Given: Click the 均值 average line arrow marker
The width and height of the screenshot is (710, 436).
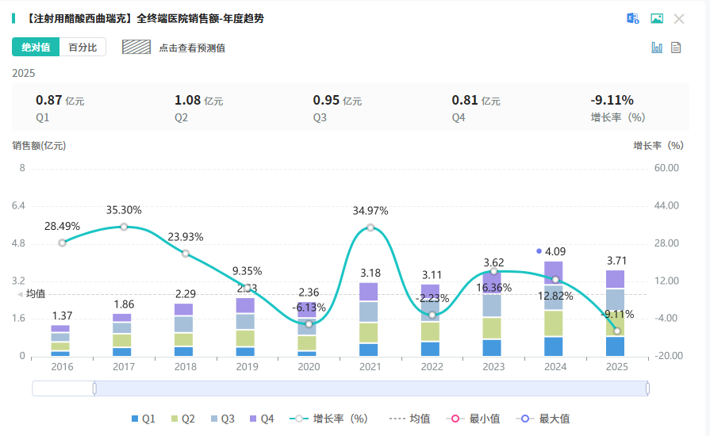Looking at the screenshot, I should point(21,294).
